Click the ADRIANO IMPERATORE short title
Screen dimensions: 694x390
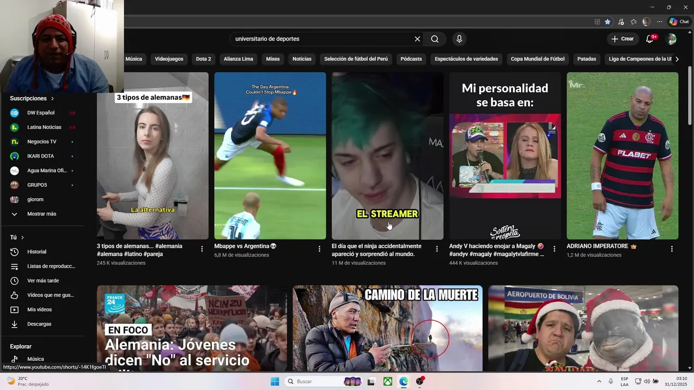coord(601,246)
